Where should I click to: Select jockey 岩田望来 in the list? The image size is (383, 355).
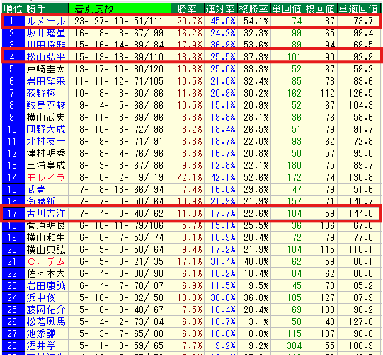tap(46, 81)
